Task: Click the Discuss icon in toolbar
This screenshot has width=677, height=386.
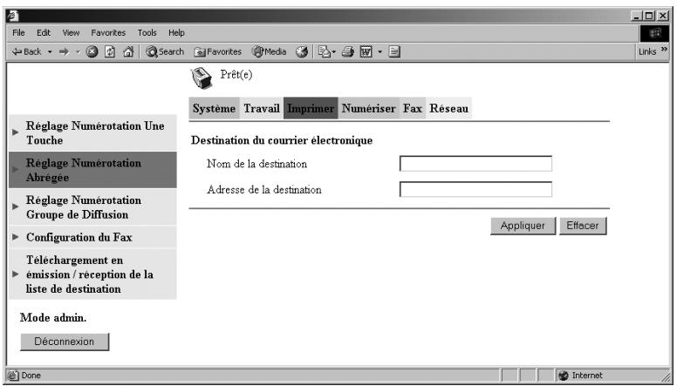Action: tap(394, 51)
